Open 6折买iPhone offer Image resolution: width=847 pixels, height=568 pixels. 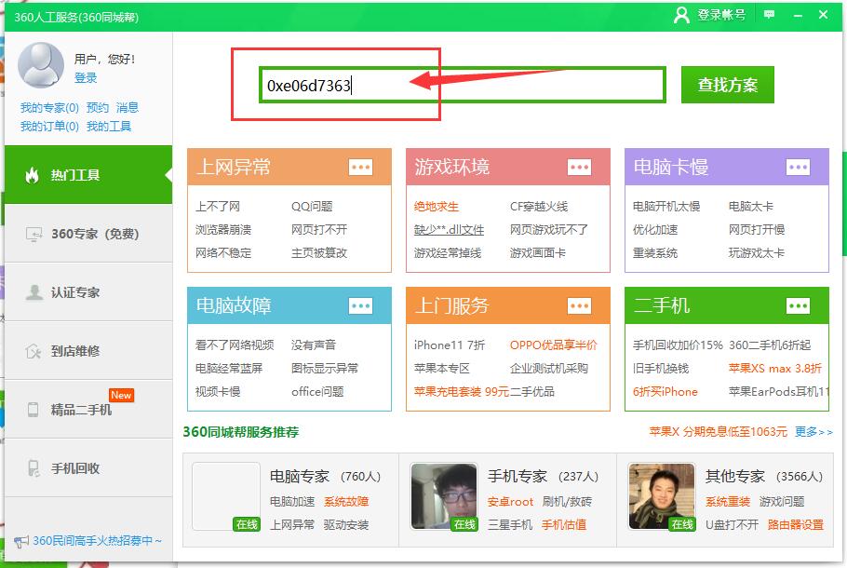tap(665, 392)
